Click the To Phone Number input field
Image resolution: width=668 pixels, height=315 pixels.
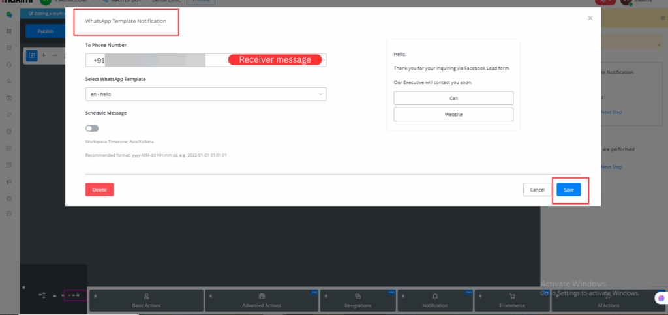click(x=157, y=60)
